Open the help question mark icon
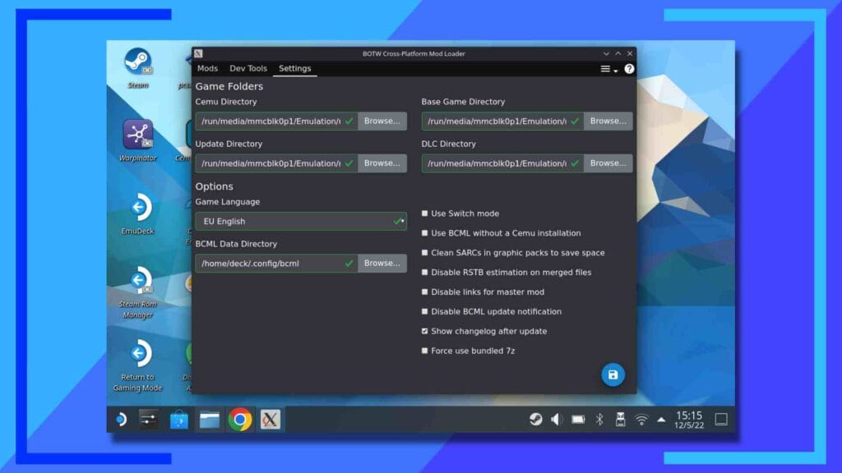The image size is (842, 473). click(x=629, y=69)
